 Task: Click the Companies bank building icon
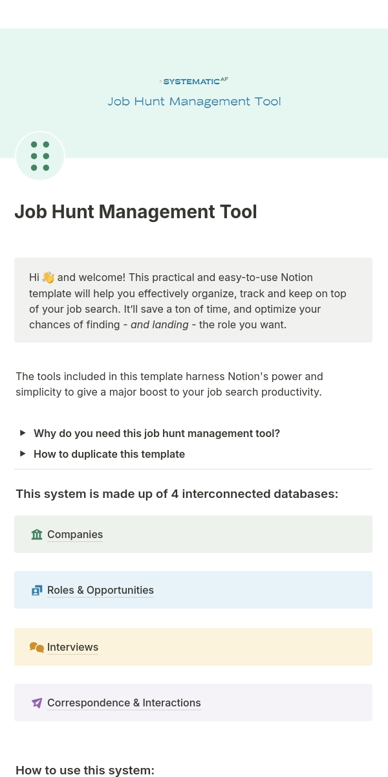37,534
